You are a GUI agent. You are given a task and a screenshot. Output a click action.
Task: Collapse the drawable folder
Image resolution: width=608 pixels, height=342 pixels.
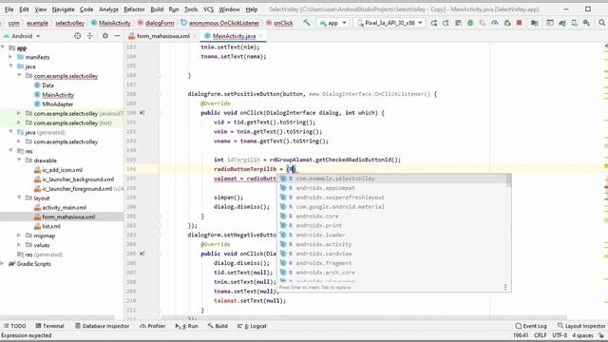pos(19,161)
